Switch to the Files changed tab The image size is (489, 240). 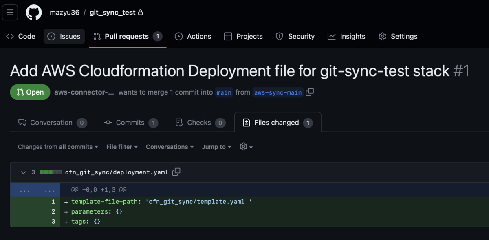tap(277, 122)
